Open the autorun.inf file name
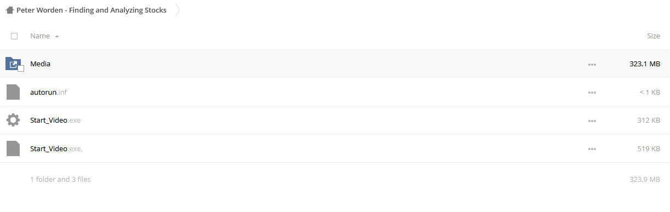Viewport: 670px width, 212px height. 48,92
